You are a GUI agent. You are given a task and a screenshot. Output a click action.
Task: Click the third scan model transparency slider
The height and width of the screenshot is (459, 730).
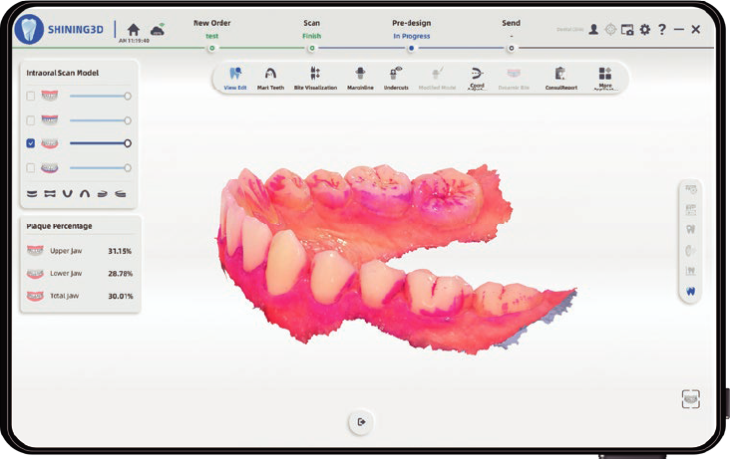[x=98, y=143]
